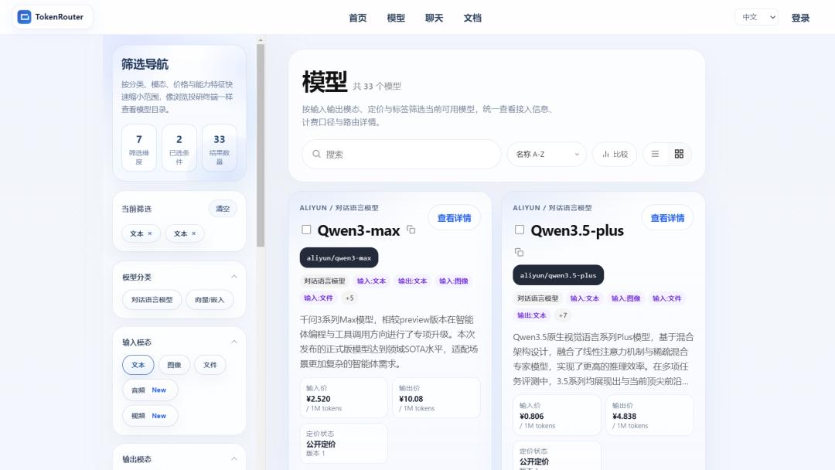The image size is (835, 470).
Task: Click the 登录 link
Action: tap(800, 18)
